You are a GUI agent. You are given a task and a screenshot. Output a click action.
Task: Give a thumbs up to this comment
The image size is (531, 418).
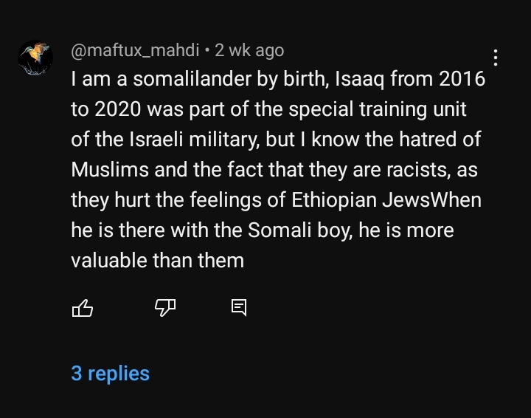[x=83, y=308]
